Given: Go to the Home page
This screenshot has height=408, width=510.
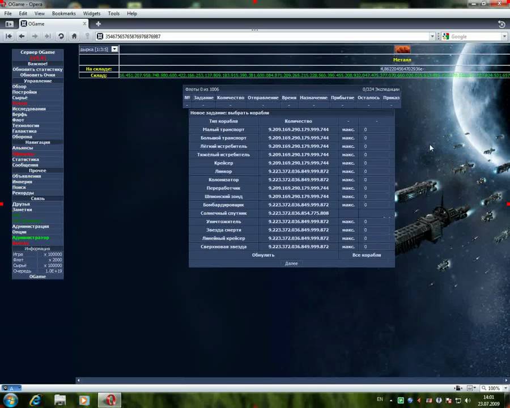Looking at the screenshot, I should [x=74, y=36].
